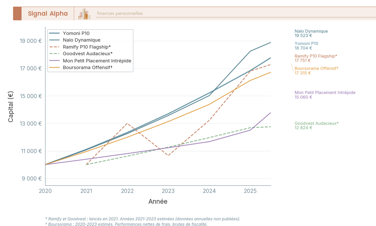This screenshot has height=226, width=376.
Task: Click the Boursorama Offensif 17 315 € label
Action: coord(316,71)
